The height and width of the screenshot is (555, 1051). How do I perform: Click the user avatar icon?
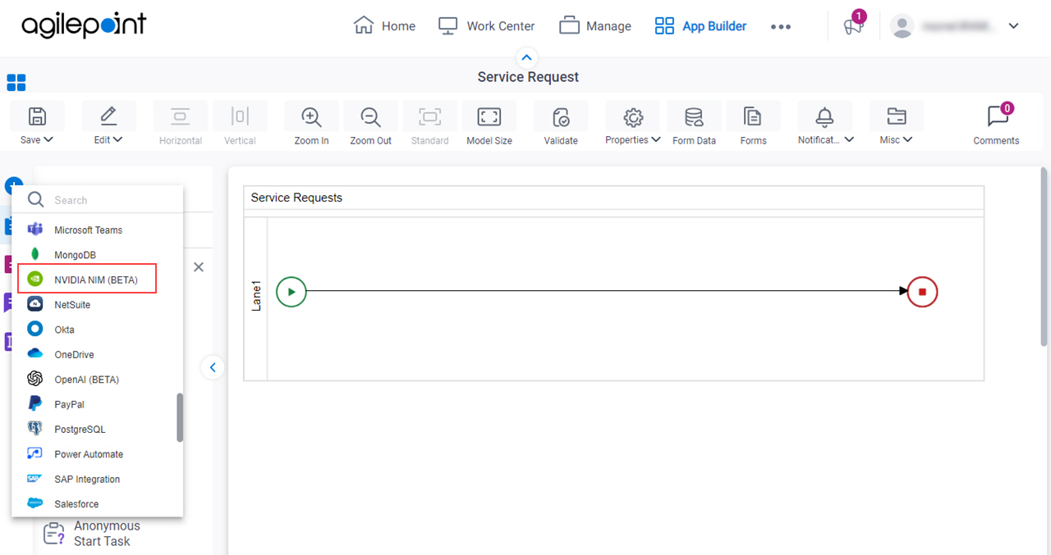coord(902,26)
